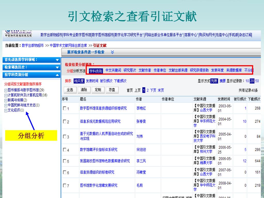Screen dimensions: 264x198
Task: Select the checkbox for record 7
Action: coord(64,185)
